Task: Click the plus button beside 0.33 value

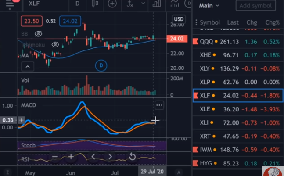Action: click(x=21, y=120)
